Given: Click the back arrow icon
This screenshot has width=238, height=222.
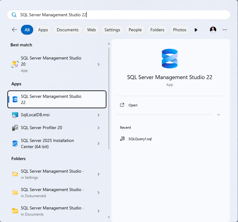Looking at the screenshot, I should (14, 30).
